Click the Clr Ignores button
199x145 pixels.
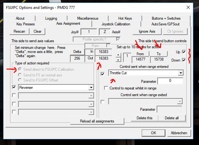pos(175,31)
